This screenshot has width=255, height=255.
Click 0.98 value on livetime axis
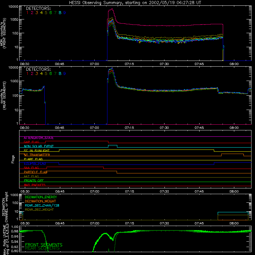15,231
